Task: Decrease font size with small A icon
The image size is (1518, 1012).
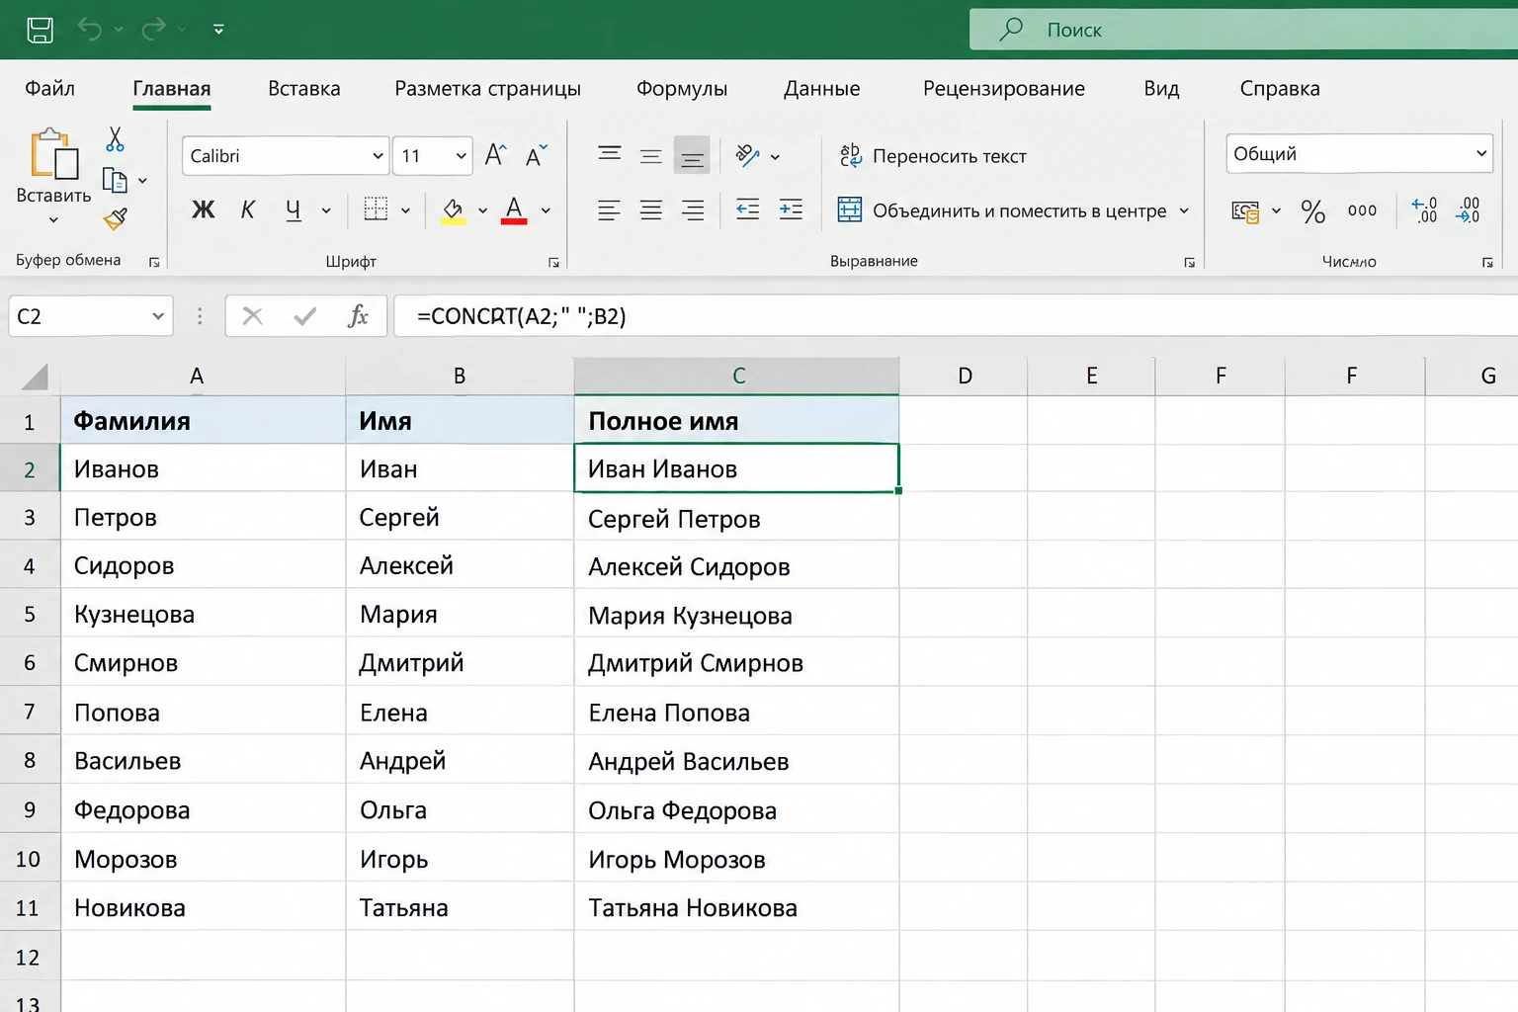Action: click(537, 156)
